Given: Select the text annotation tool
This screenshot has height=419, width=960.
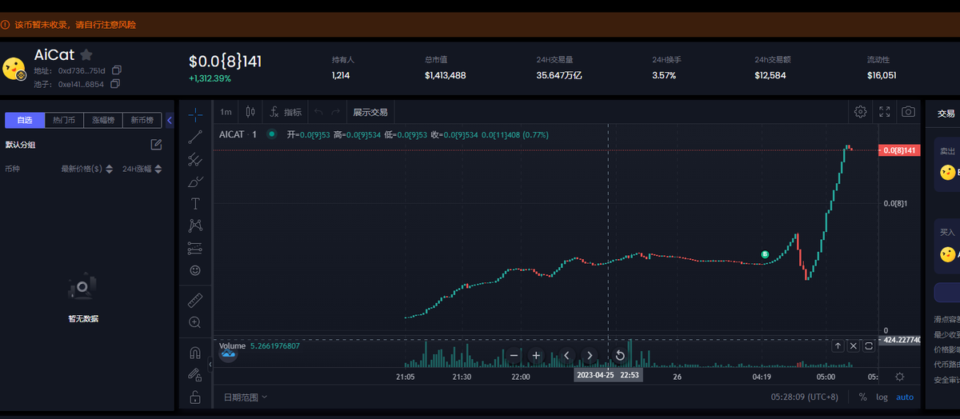Looking at the screenshot, I should coord(195,204).
